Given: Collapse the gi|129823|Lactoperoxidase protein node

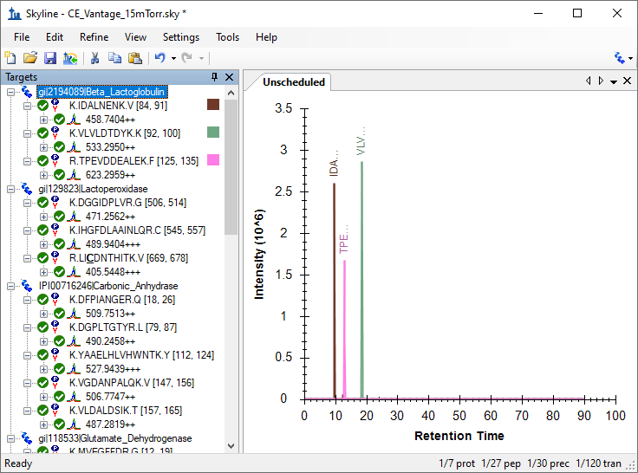Looking at the screenshot, I should click(10, 189).
